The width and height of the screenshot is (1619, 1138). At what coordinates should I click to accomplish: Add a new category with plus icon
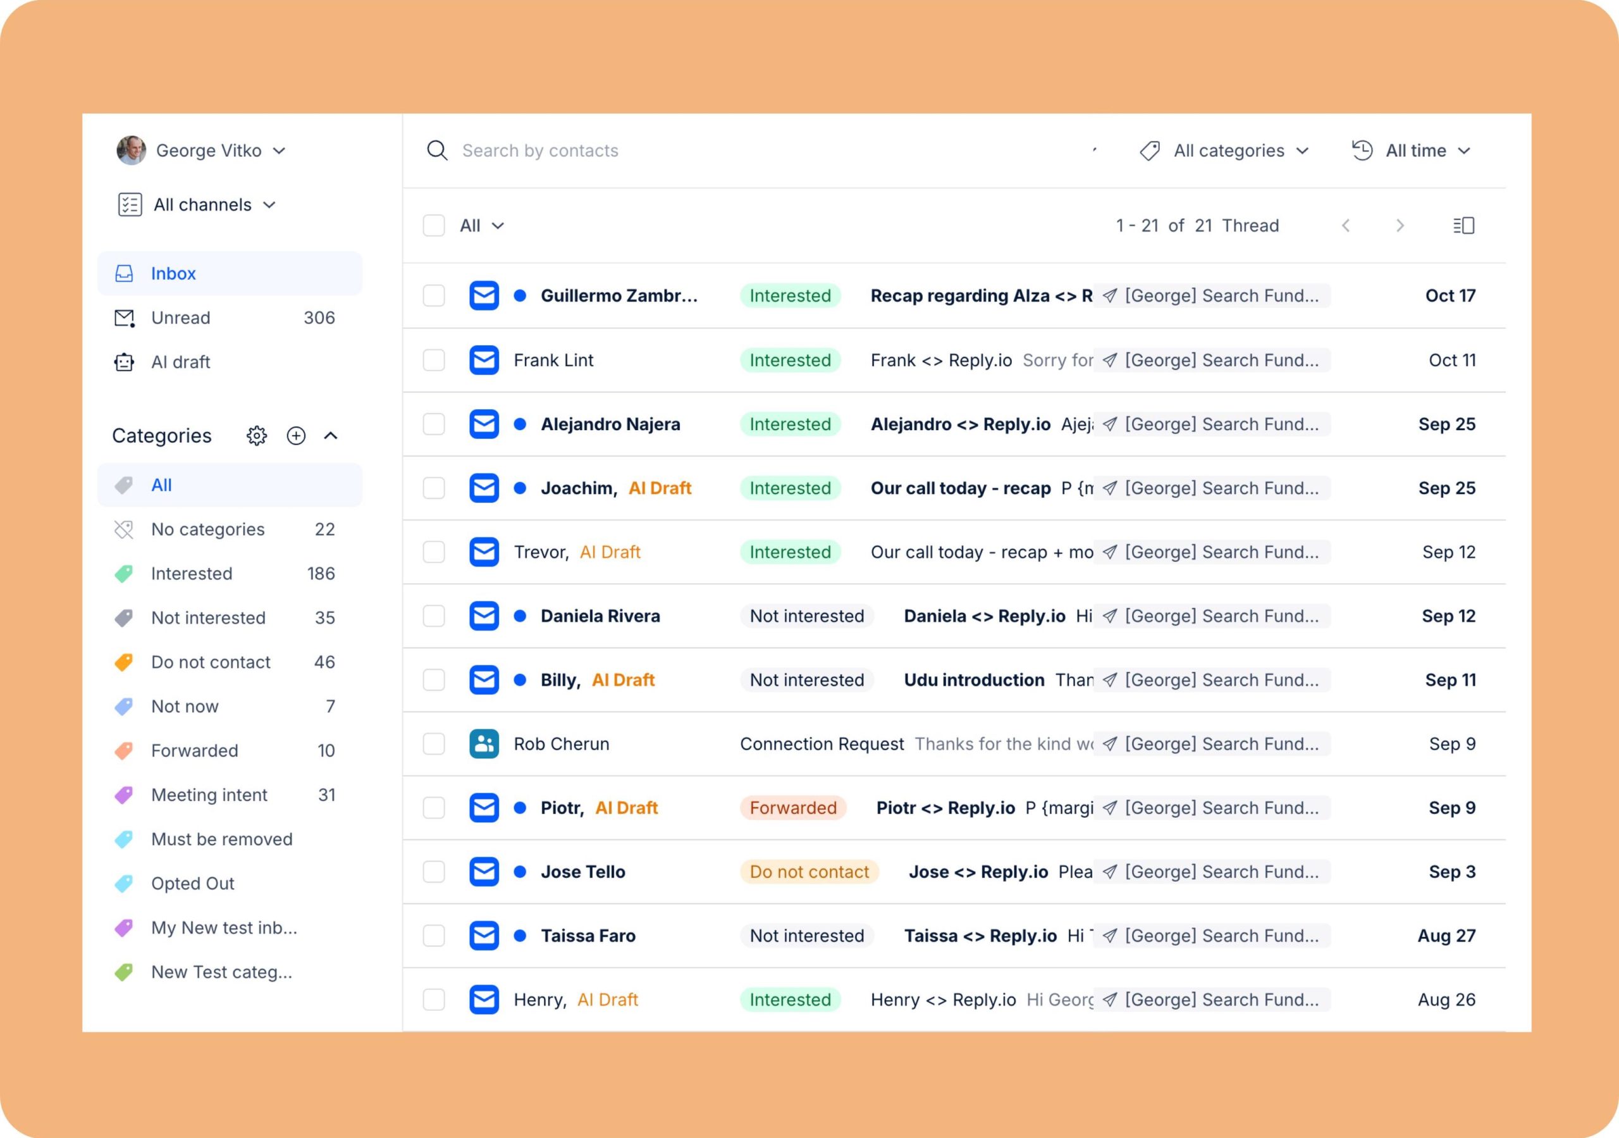pyautogui.click(x=296, y=435)
